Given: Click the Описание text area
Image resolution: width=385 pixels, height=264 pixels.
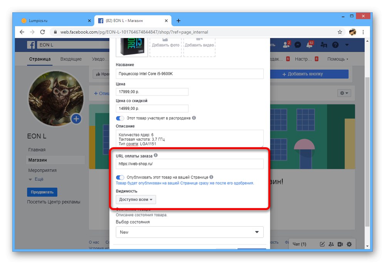Looking at the screenshot, I should pyautogui.click(x=189, y=139).
